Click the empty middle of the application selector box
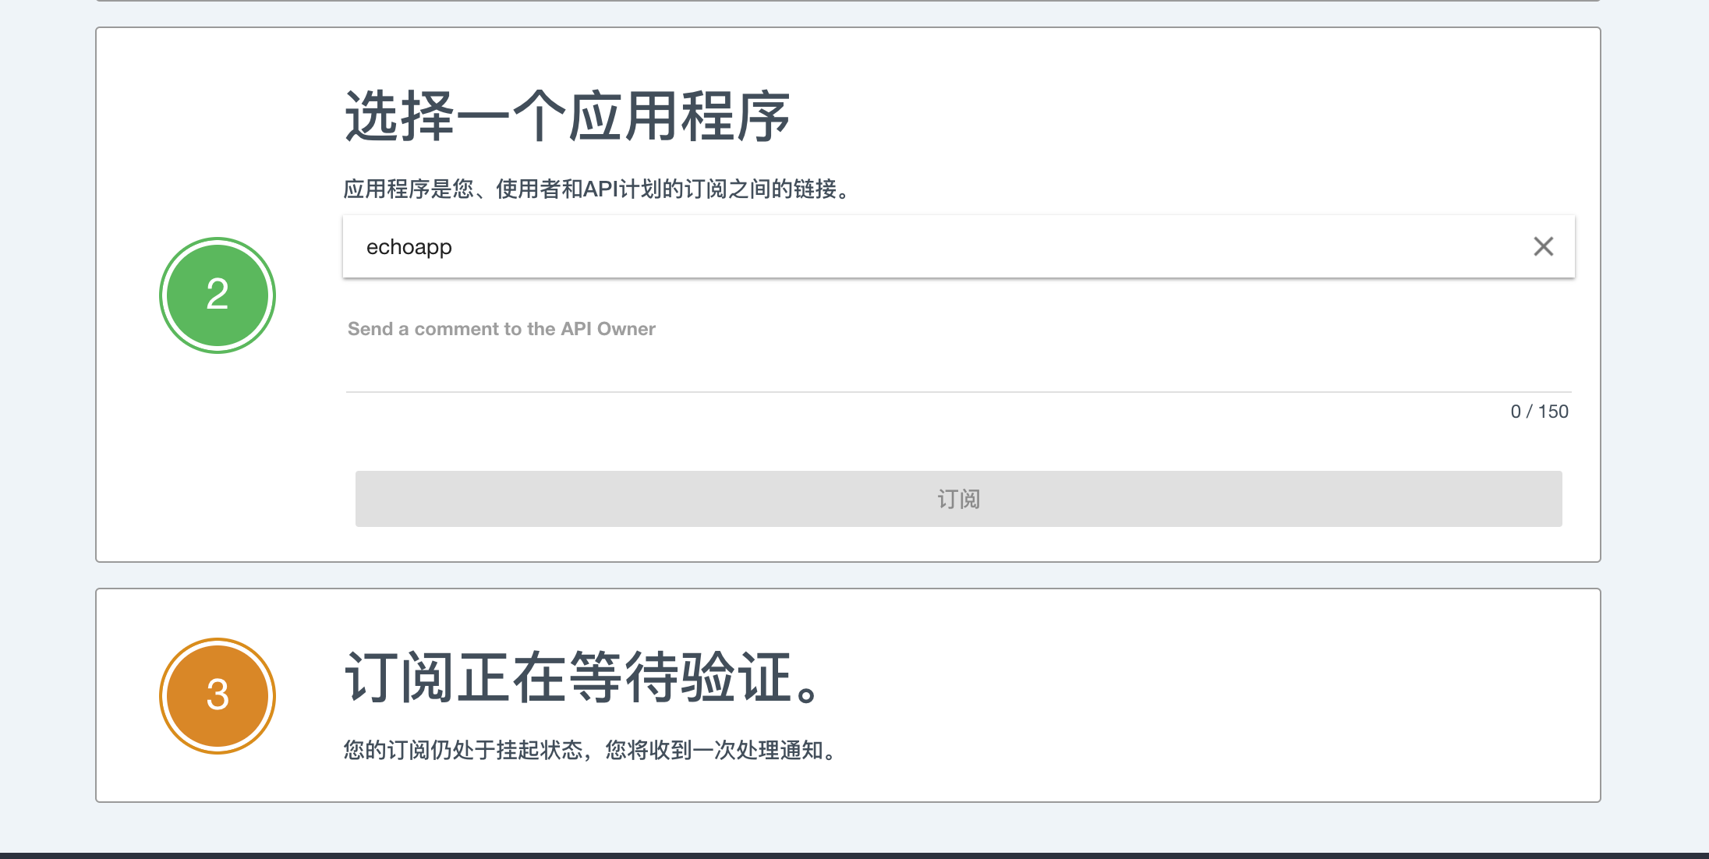1709x859 pixels. (x=936, y=247)
